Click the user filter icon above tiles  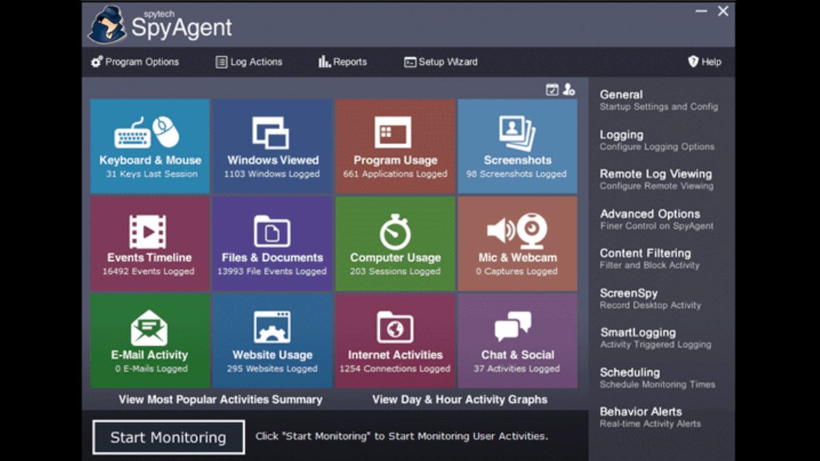point(569,89)
